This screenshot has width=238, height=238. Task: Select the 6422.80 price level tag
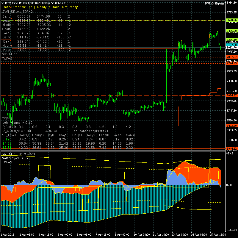pyautogui.click(x=231, y=126)
